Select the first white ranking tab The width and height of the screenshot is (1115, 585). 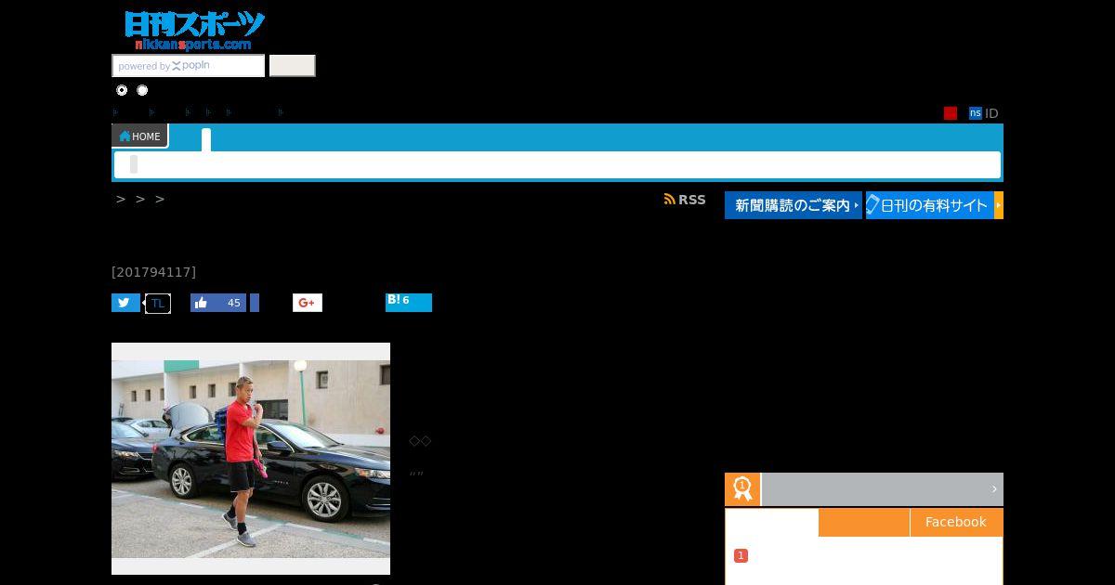tap(772, 522)
